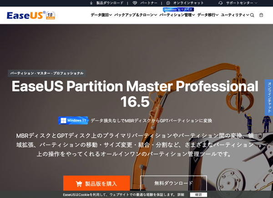Open search with the magnifier icon
This screenshot has height=198, width=273.
point(252,15)
